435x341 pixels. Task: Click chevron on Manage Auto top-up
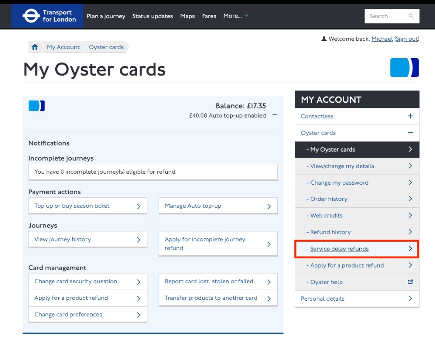click(269, 206)
